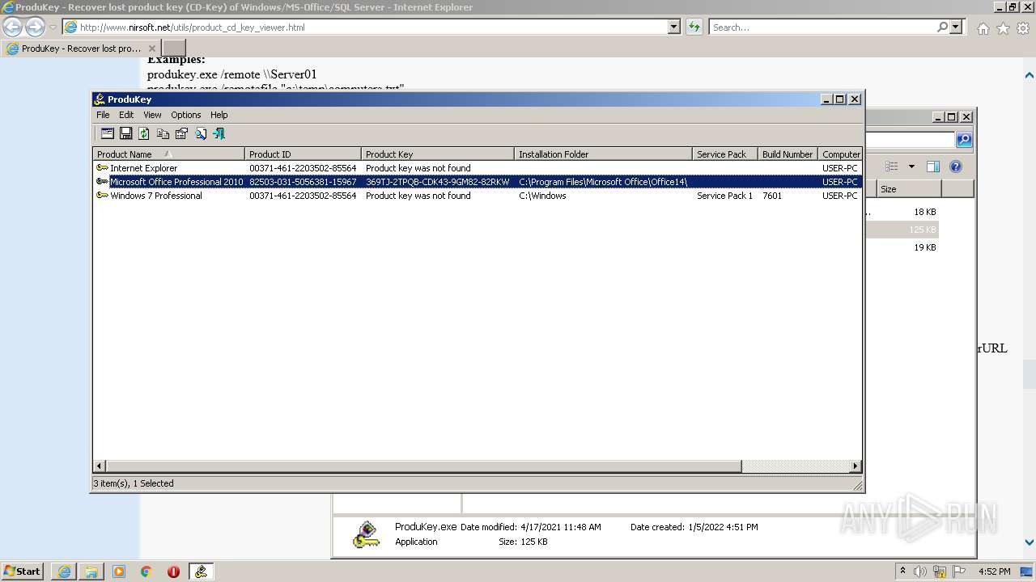Image resolution: width=1036 pixels, height=582 pixels.
Task: Sort by the Computer column header
Action: tap(840, 154)
